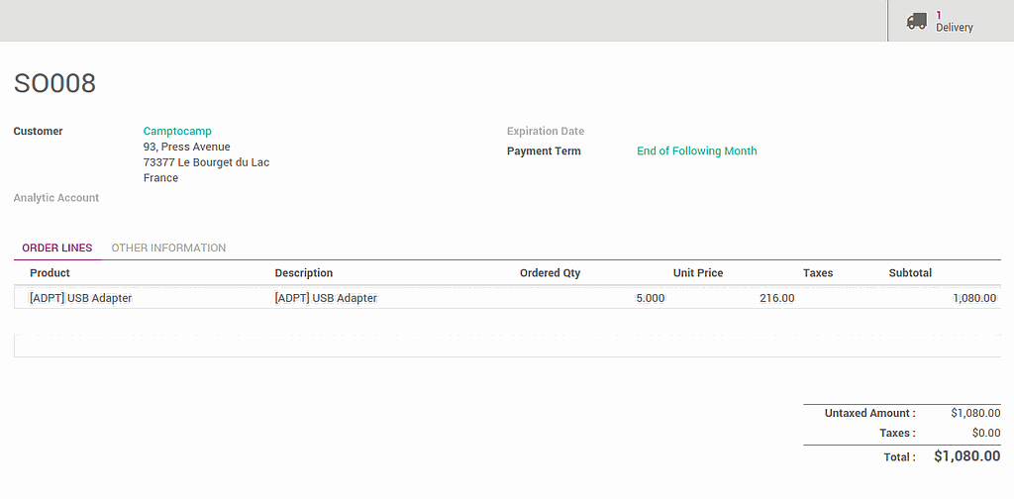Image resolution: width=1014 pixels, height=499 pixels.
Task: Click the delivery truck icon
Action: (x=917, y=21)
